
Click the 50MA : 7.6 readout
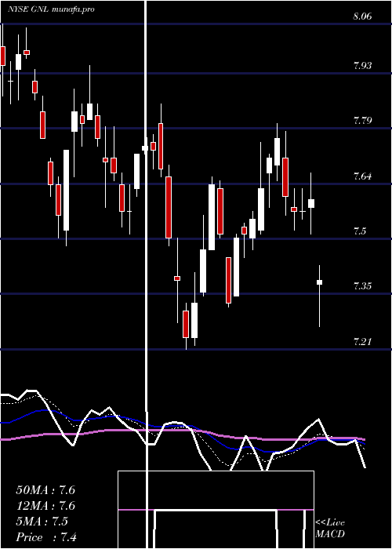[45, 490]
